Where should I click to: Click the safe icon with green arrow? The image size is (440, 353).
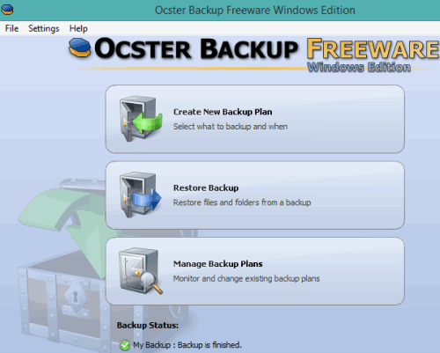click(140, 119)
